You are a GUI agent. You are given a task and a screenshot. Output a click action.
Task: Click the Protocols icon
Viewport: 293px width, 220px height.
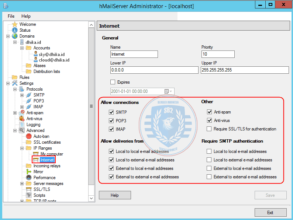pos(22,89)
